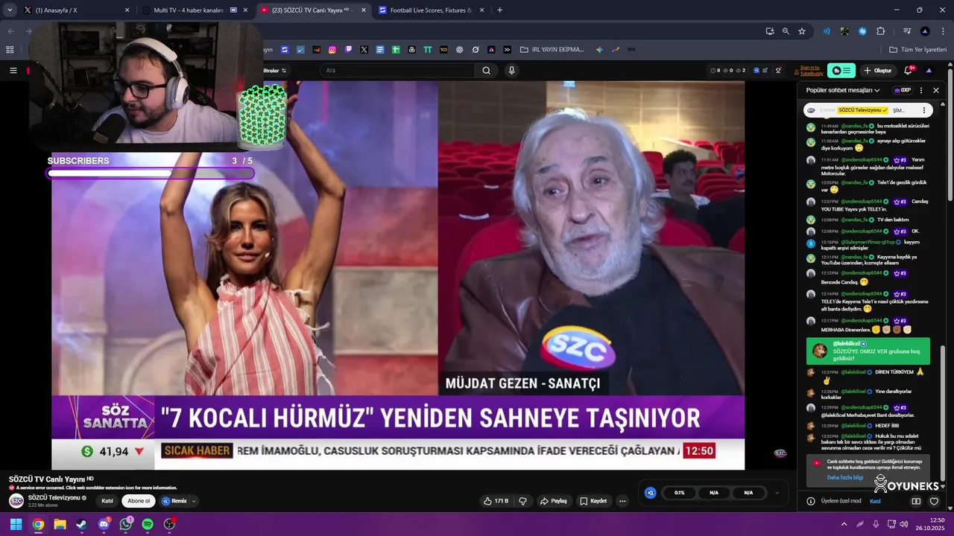Open the extensions puzzle icon

[x=880, y=31]
